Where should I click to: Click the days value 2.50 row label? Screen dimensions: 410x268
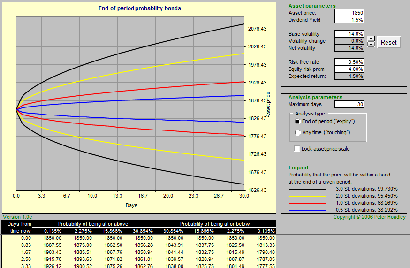(x=26, y=260)
